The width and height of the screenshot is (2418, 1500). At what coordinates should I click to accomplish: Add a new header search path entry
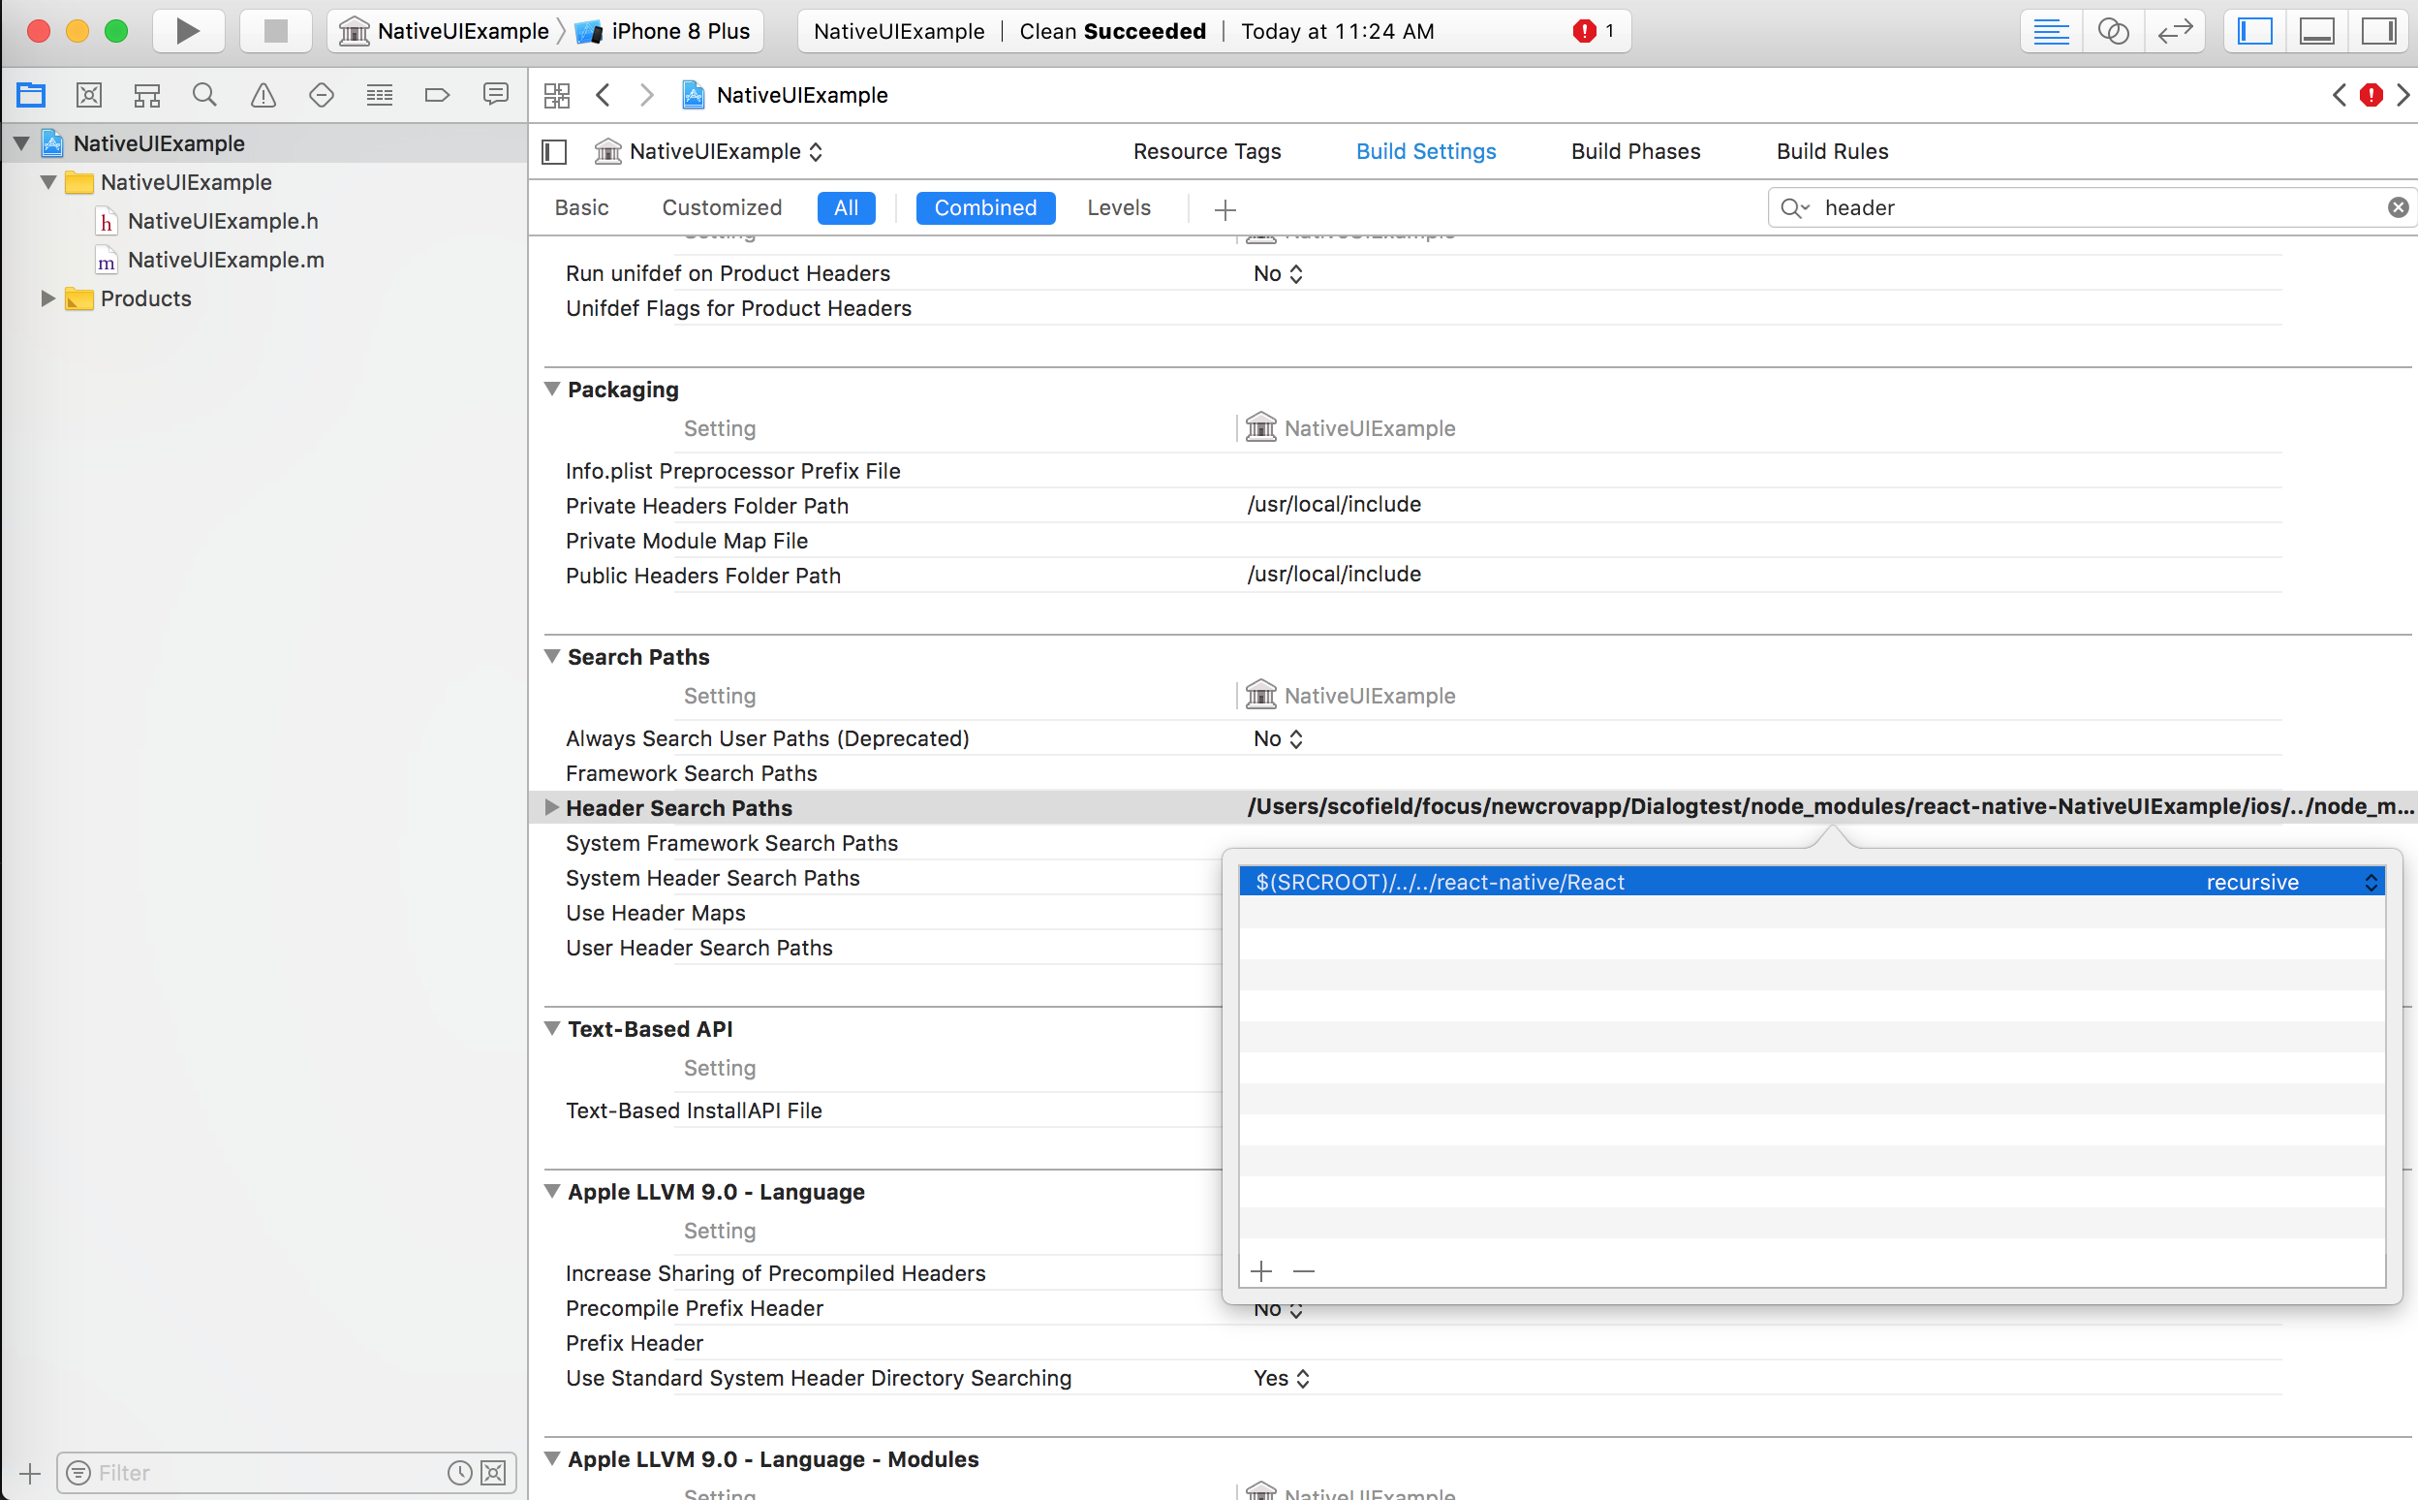1259,1269
